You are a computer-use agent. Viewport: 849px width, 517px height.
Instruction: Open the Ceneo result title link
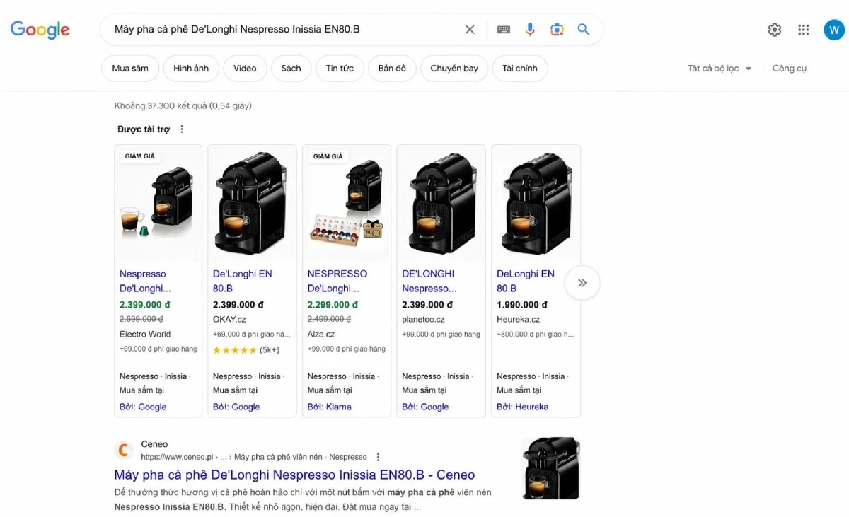(294, 475)
